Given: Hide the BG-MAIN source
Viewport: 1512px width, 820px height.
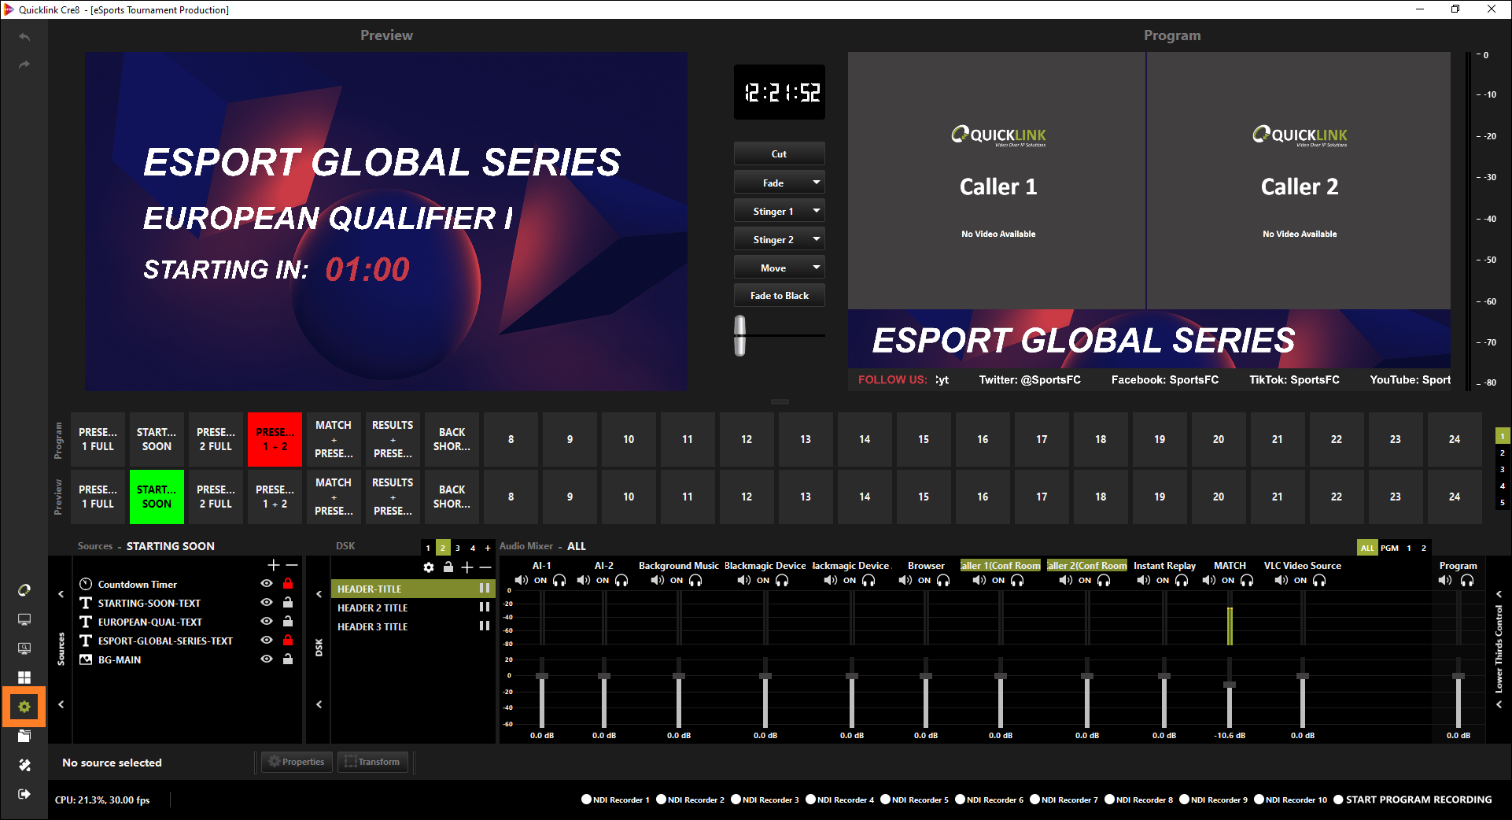Looking at the screenshot, I should [x=267, y=659].
